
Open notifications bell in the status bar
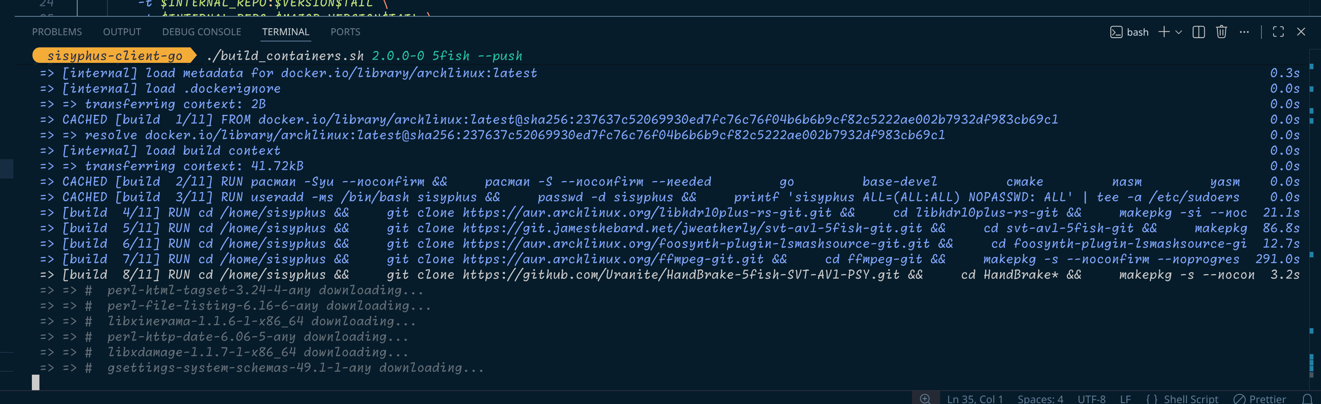point(1307,399)
